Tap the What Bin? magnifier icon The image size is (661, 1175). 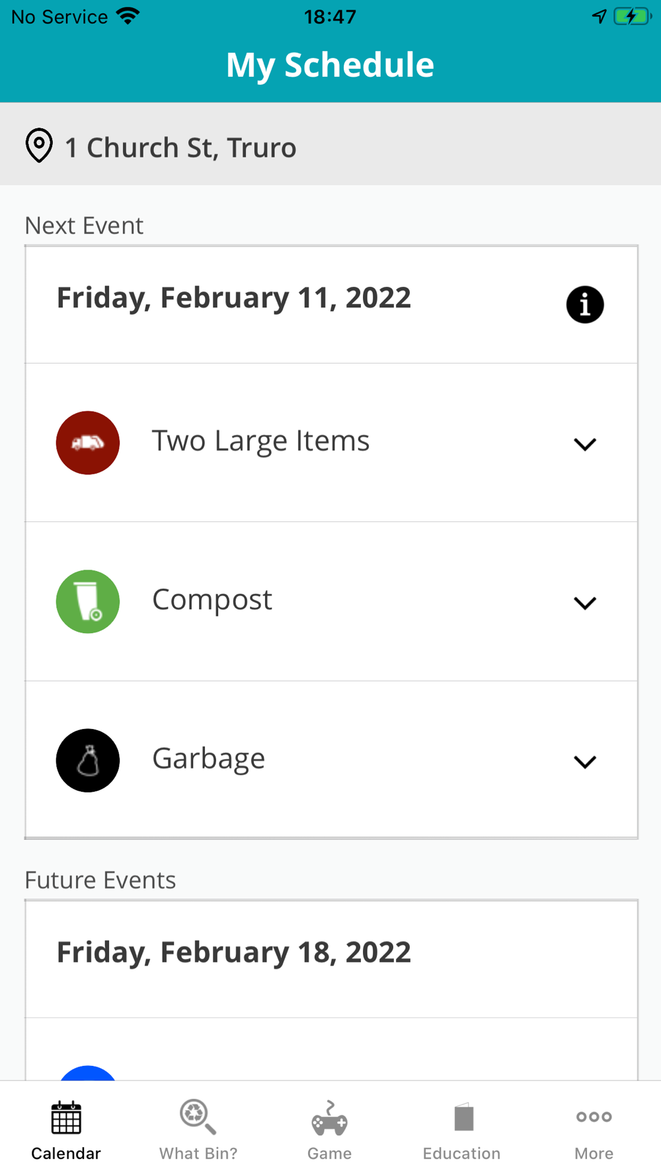point(198,1117)
